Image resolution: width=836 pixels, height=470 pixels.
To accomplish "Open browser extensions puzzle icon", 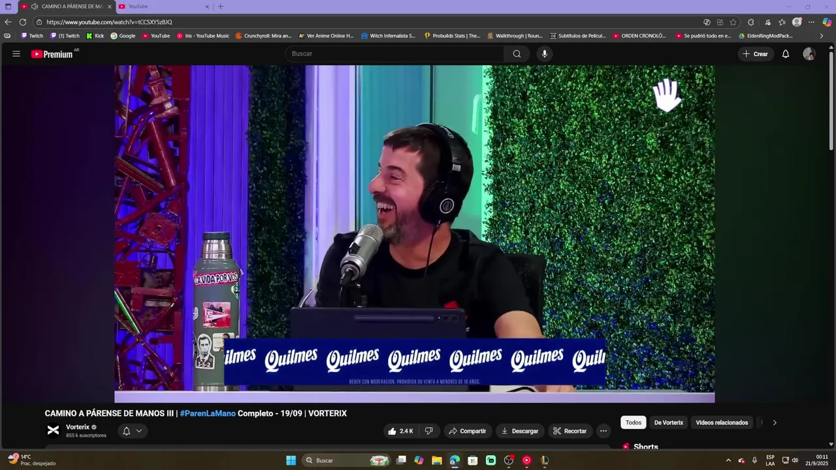I will tap(750, 22).
